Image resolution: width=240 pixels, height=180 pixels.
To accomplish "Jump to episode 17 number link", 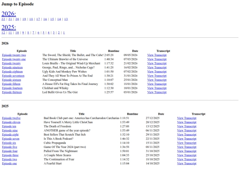I will [x=38, y=19].
